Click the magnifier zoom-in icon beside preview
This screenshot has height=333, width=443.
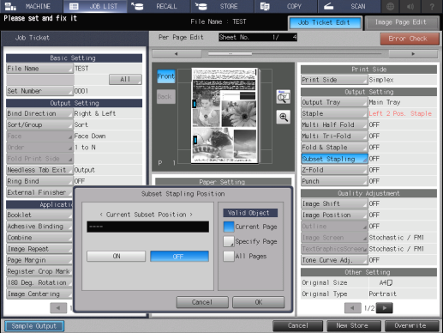tap(284, 117)
